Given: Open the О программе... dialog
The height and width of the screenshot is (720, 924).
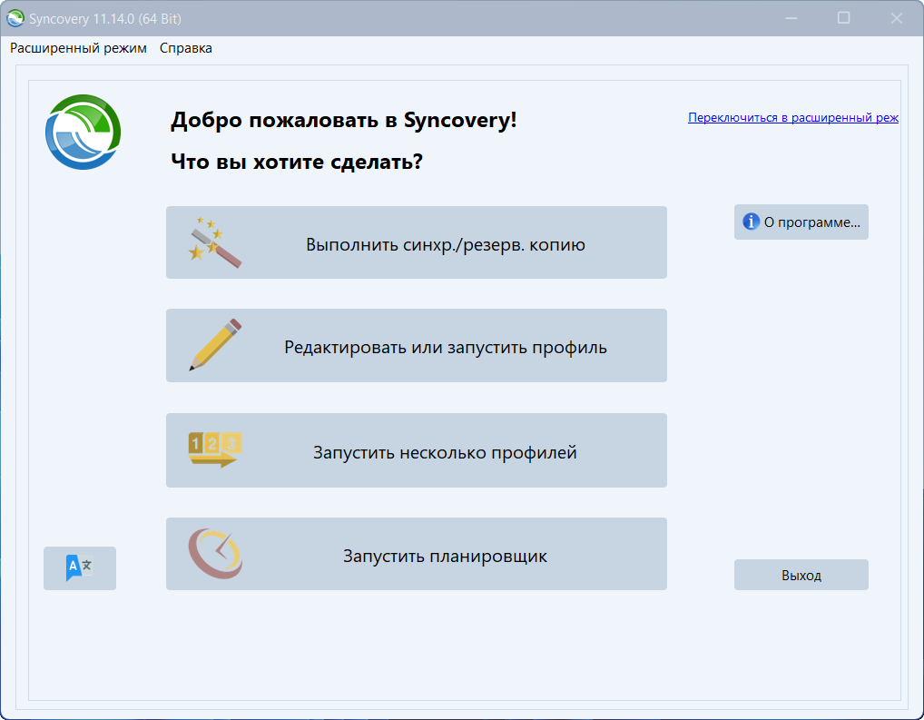Looking at the screenshot, I should click(x=801, y=222).
